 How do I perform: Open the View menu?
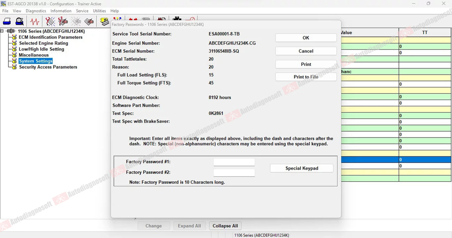coord(17,11)
